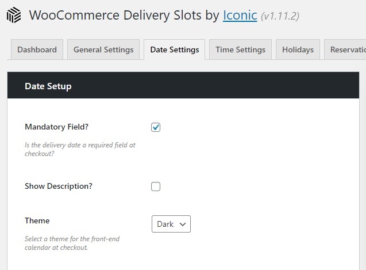Click the Mandatory Field? label
The width and height of the screenshot is (366, 270).
click(56, 127)
